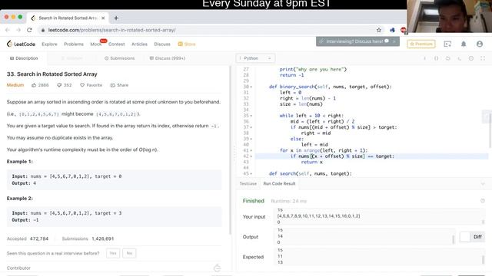
Task: Click the browser address bar
Action: (x=207, y=30)
